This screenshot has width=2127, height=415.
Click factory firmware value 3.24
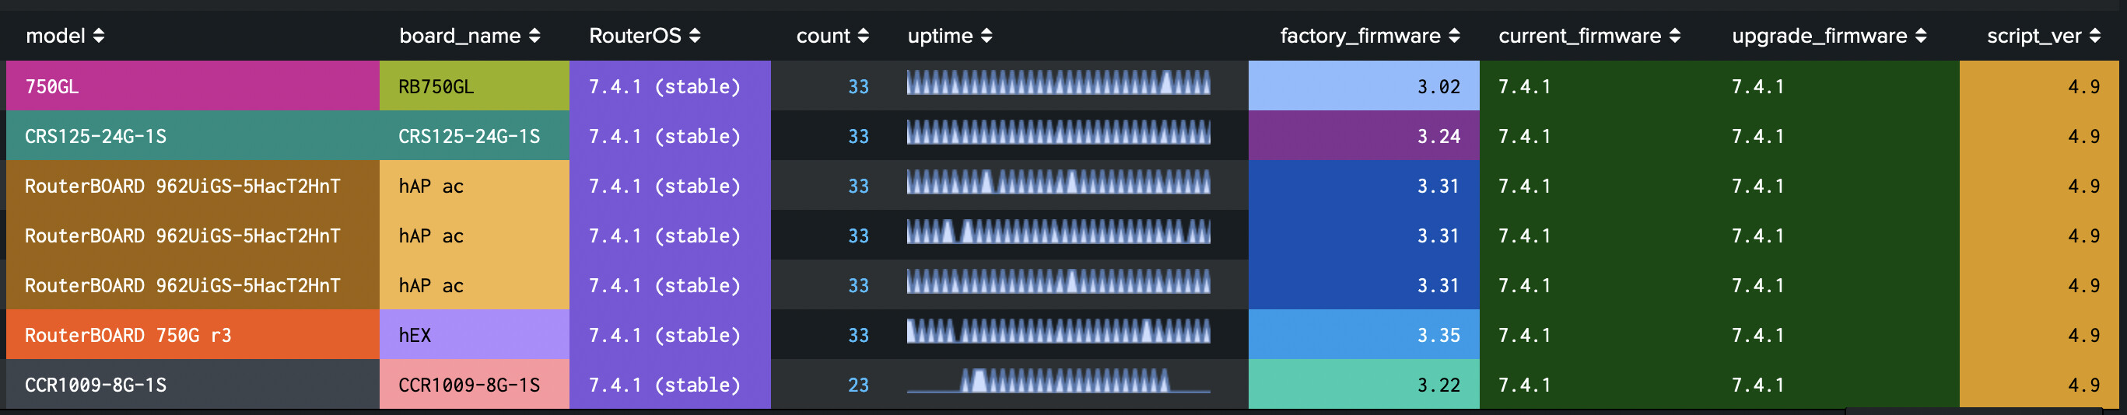pos(1438,136)
